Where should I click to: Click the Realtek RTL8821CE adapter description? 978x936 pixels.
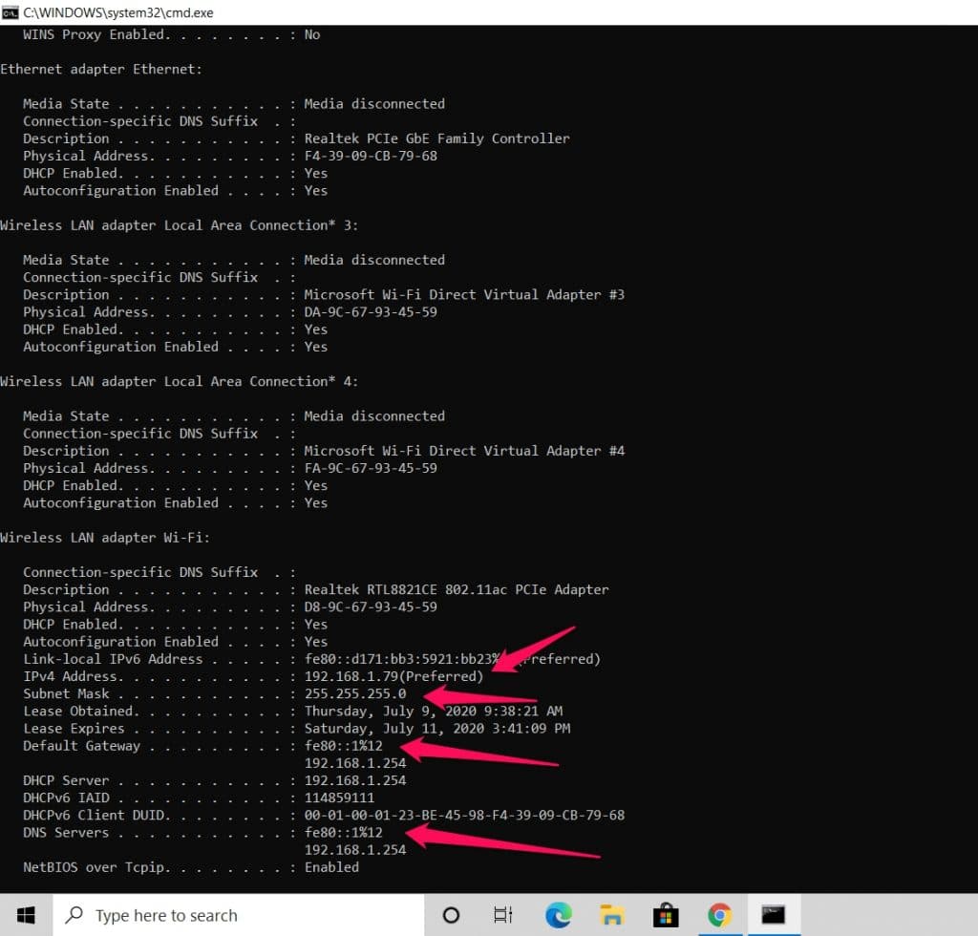click(457, 589)
